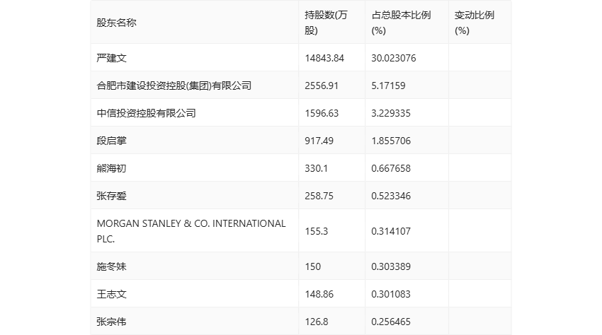Select the value 155.3
602x335 pixels.
pyautogui.click(x=317, y=231)
